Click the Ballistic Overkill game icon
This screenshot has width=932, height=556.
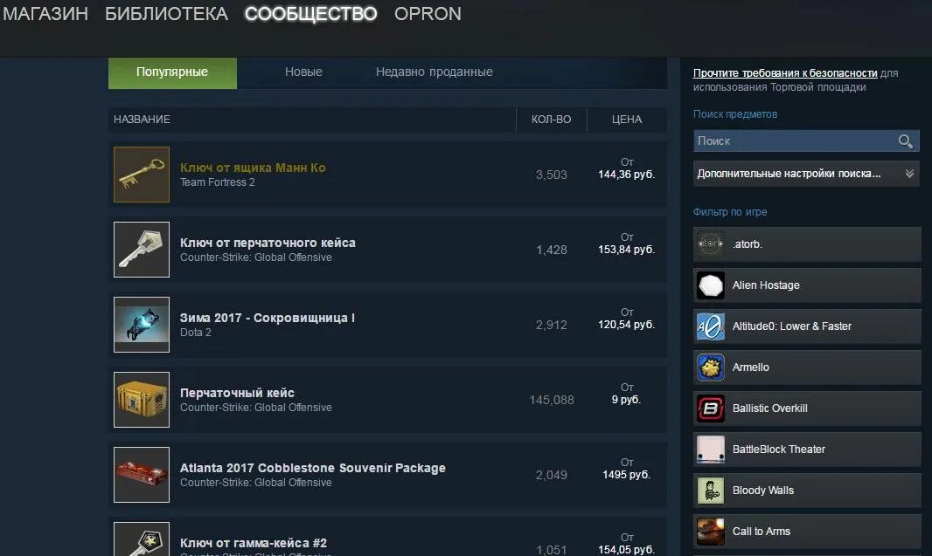[x=710, y=408]
